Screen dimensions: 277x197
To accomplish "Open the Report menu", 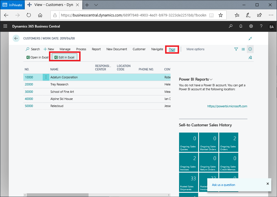I will click(96, 49).
